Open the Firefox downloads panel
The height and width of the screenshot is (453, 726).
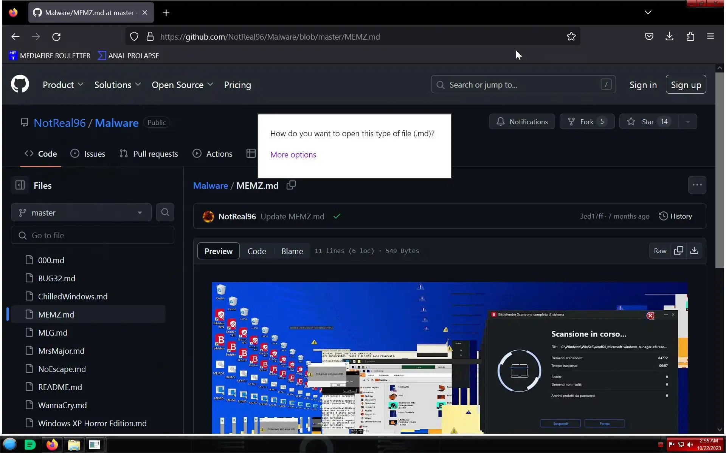point(669,37)
